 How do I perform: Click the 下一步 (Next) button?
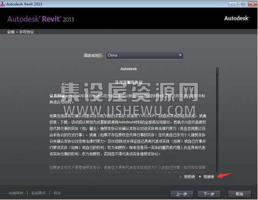coord(209,194)
